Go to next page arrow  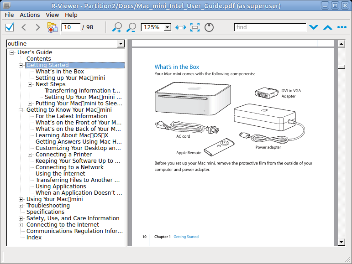(x=38, y=27)
